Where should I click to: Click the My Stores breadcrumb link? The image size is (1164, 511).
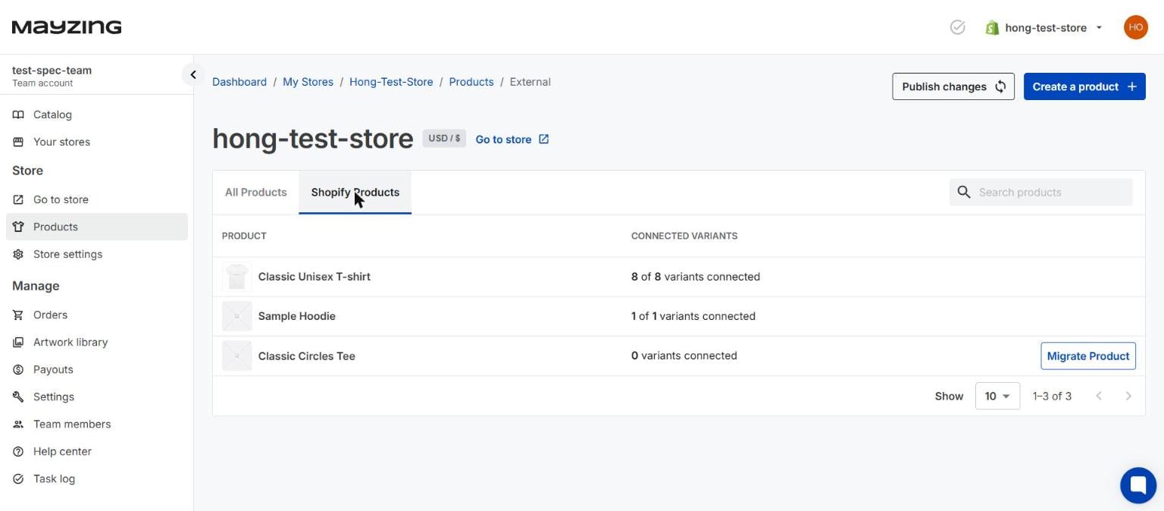[308, 82]
